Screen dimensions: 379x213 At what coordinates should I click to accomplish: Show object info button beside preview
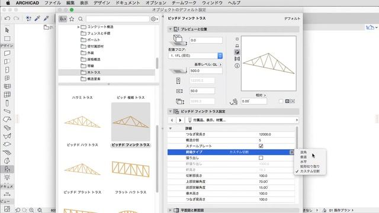[237, 66]
